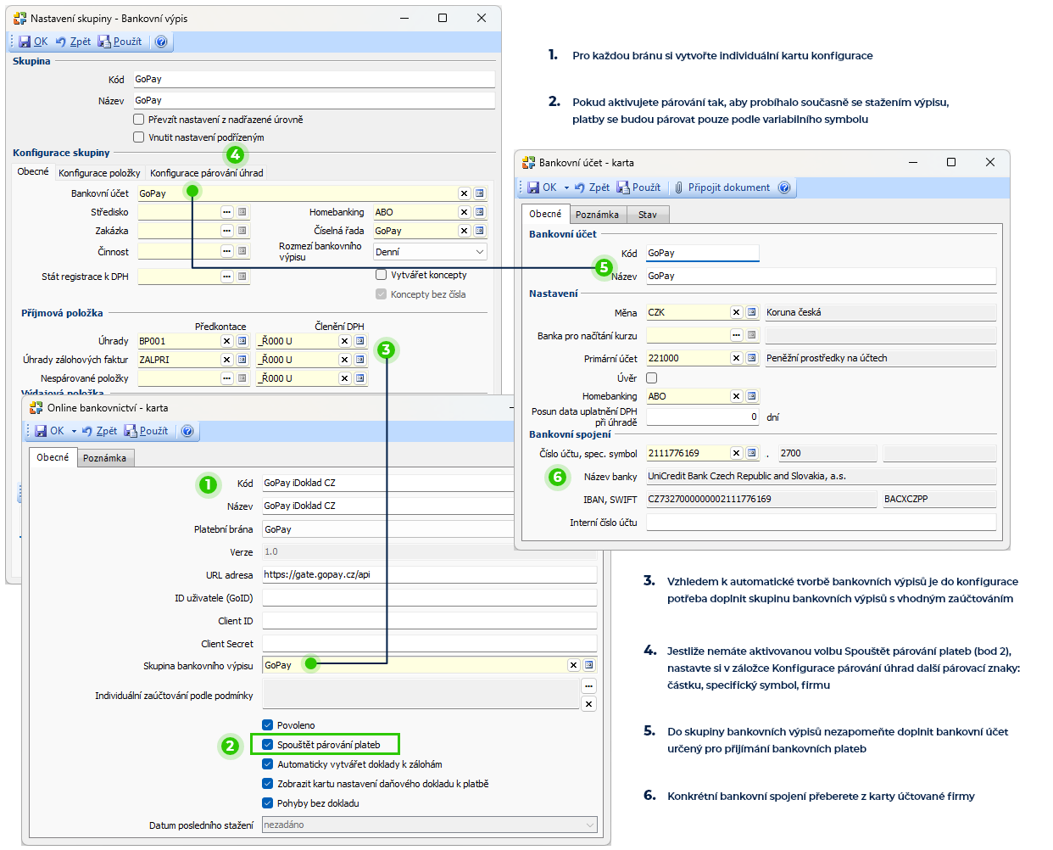This screenshot has height=850, width=1053.
Task: Click Název field in Bankovní účet card
Action: tap(821, 276)
